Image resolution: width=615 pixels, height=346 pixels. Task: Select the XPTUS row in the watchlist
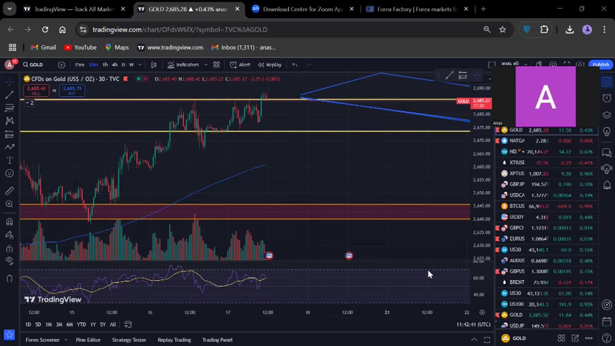coord(547,173)
